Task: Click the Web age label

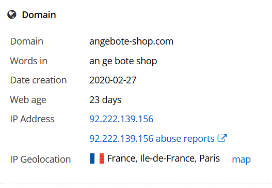Action: (x=28, y=100)
